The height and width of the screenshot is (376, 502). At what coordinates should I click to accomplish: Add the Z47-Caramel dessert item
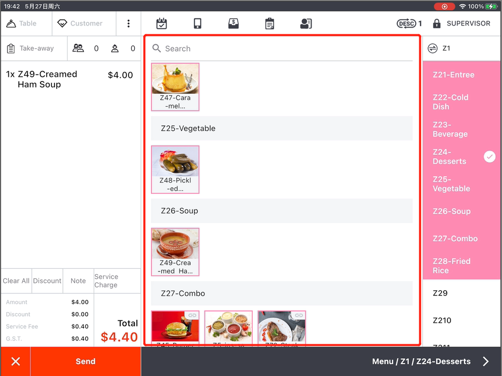click(x=175, y=87)
